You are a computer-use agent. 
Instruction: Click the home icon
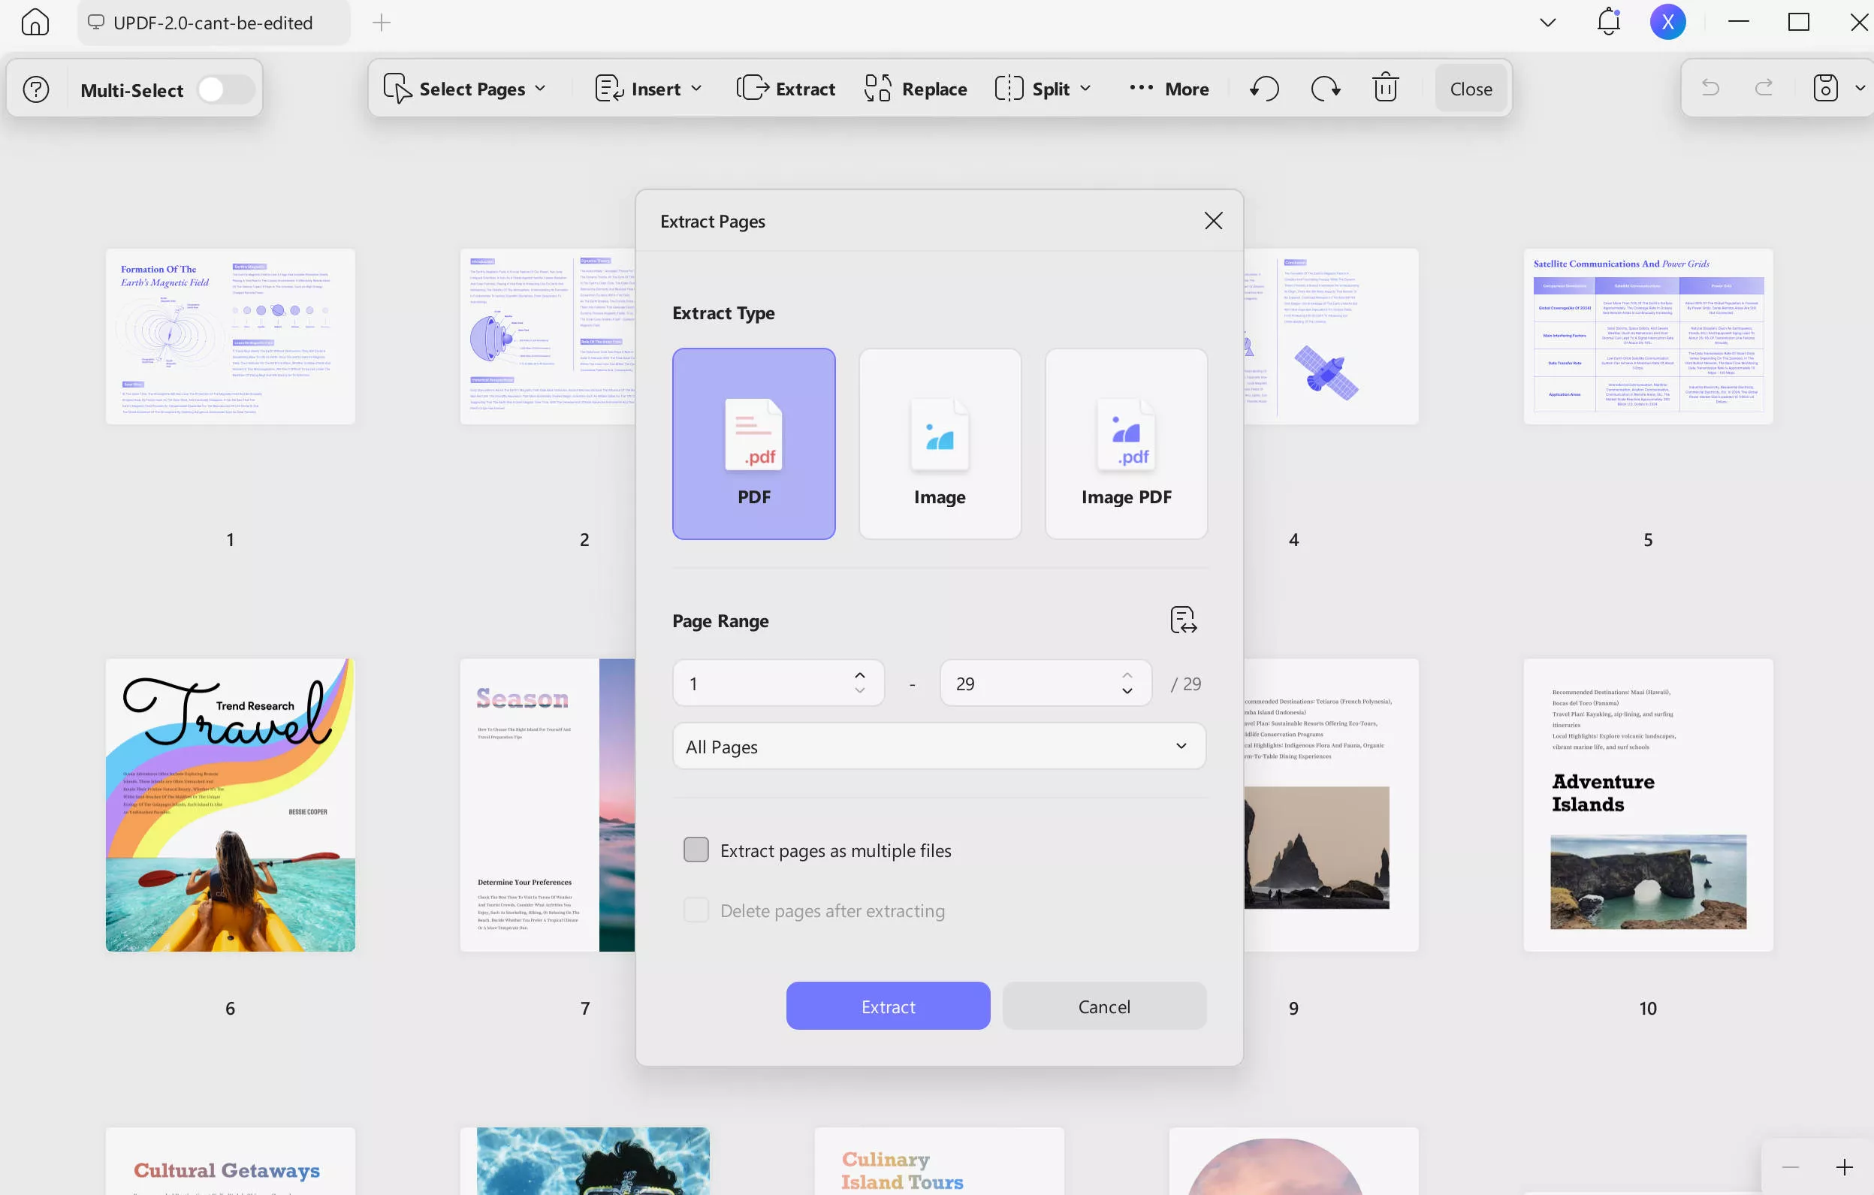tap(35, 22)
